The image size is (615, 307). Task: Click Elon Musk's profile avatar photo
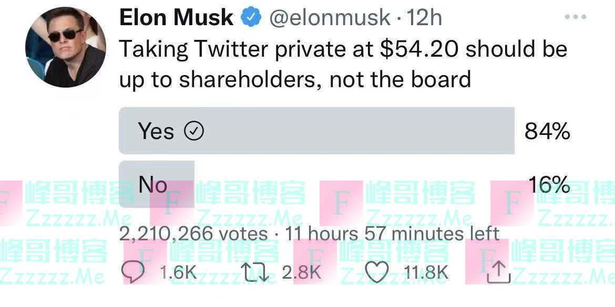click(65, 47)
